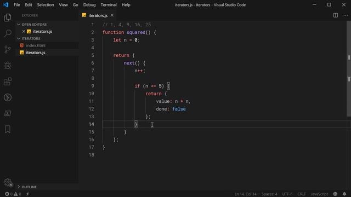Click JS file icon beside iterators.js in ITERATORS folder
The image size is (351, 197).
click(x=22, y=53)
